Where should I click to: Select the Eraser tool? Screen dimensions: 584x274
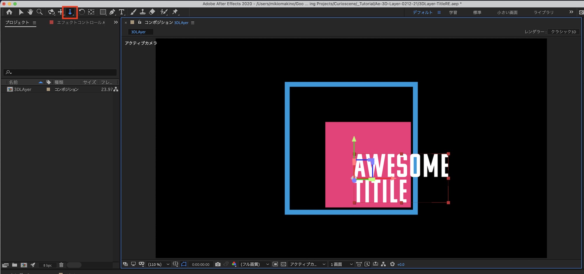pos(152,12)
